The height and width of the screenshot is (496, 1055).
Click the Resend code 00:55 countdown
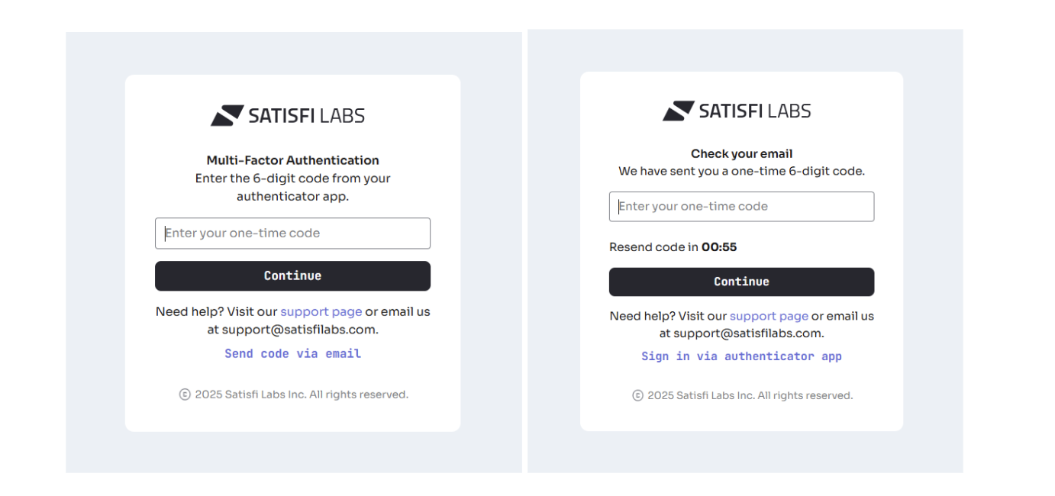pyautogui.click(x=673, y=247)
